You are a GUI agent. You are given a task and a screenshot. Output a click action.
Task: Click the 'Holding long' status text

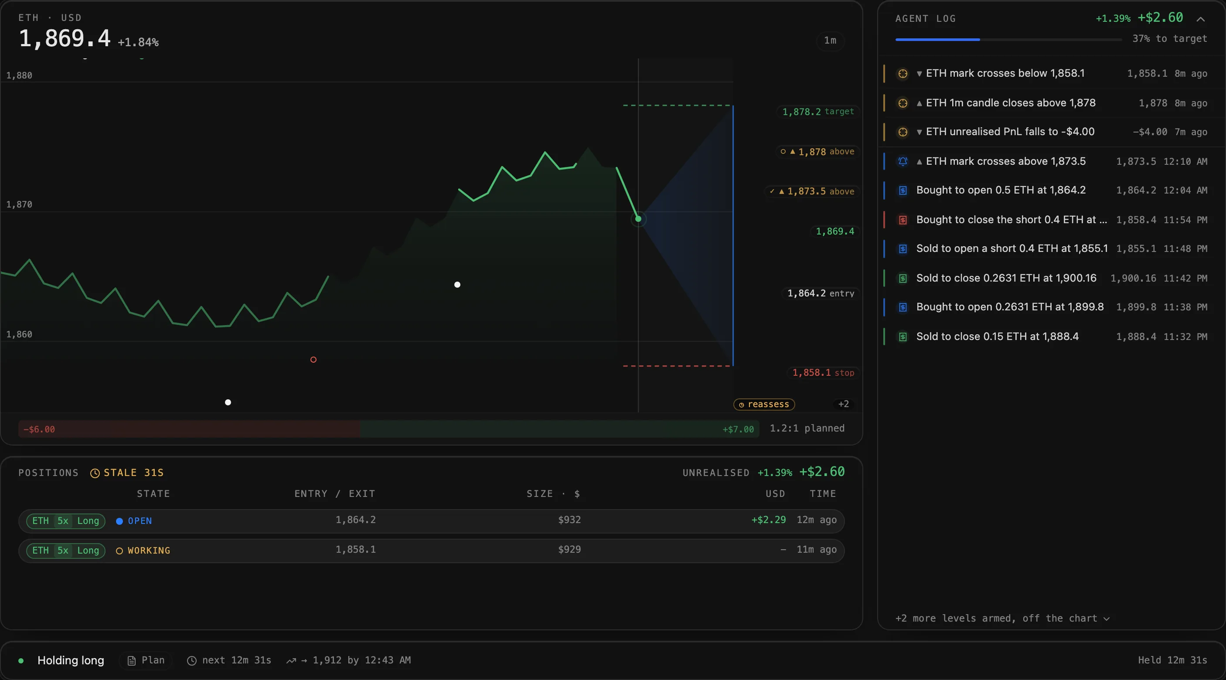tap(71, 660)
